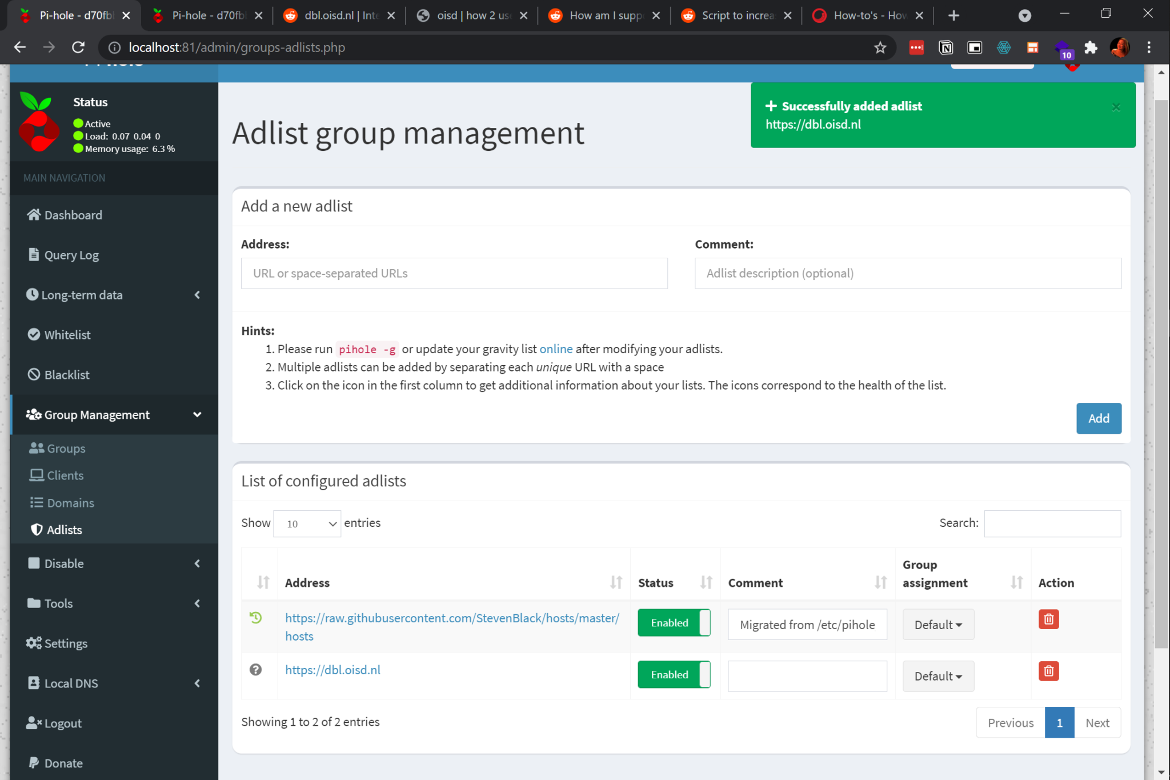
Task: Open the Domains sidebar item
Action: point(70,503)
